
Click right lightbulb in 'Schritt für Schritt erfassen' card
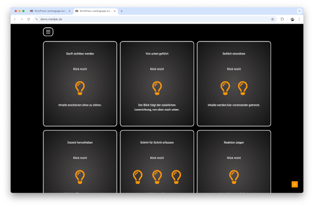click(x=176, y=177)
